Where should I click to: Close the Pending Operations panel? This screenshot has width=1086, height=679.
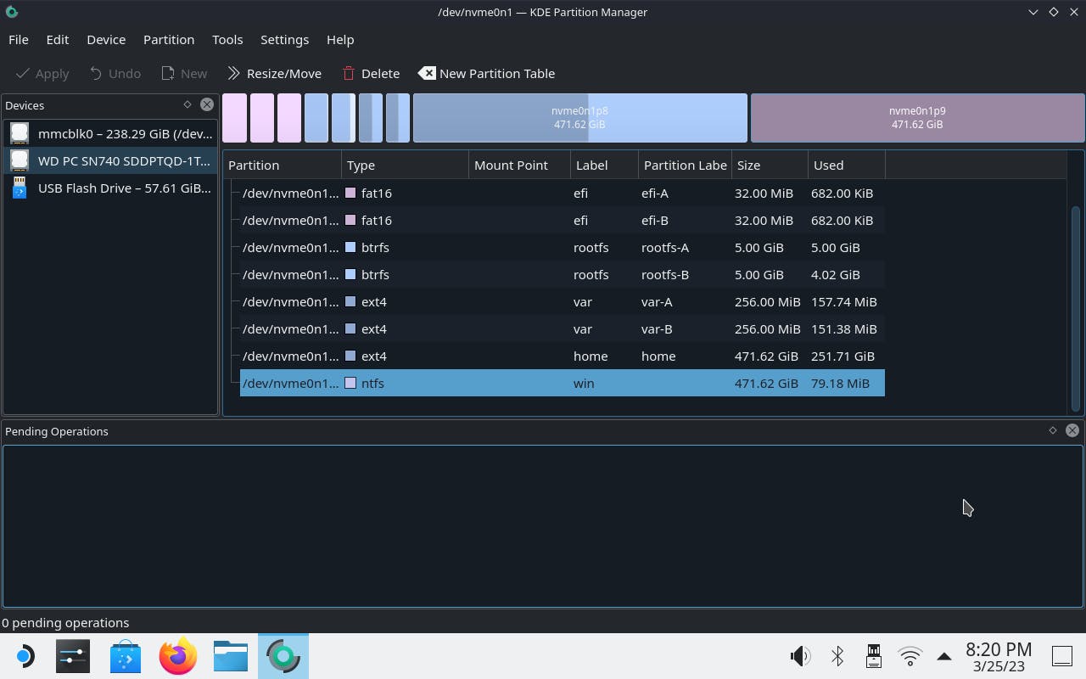(1072, 430)
